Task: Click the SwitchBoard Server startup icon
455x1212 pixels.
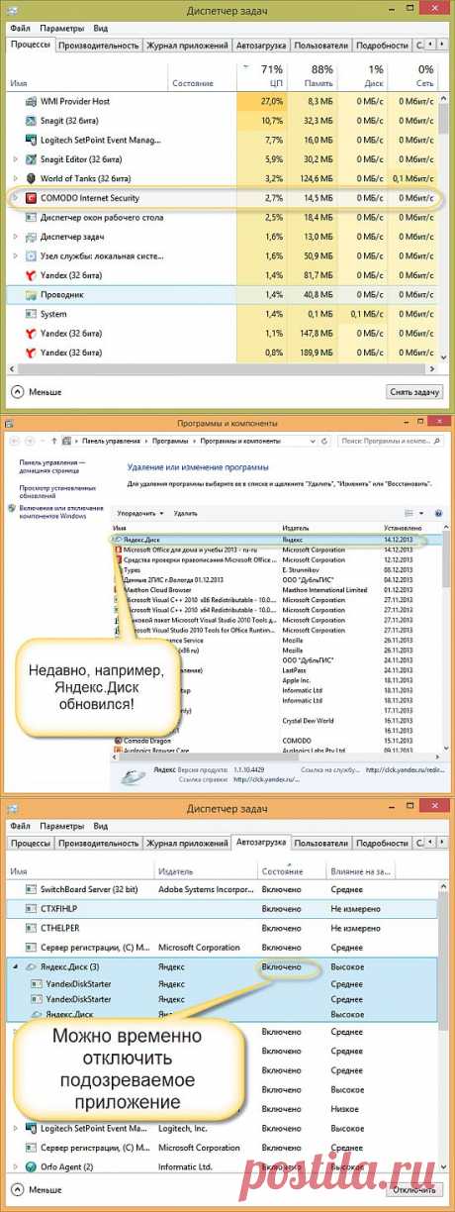Action: click(x=31, y=890)
